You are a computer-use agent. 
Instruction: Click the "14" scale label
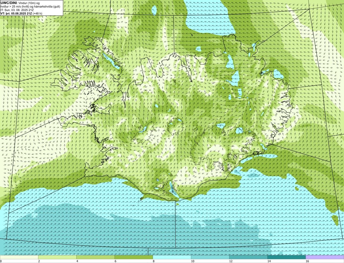(269, 261)
